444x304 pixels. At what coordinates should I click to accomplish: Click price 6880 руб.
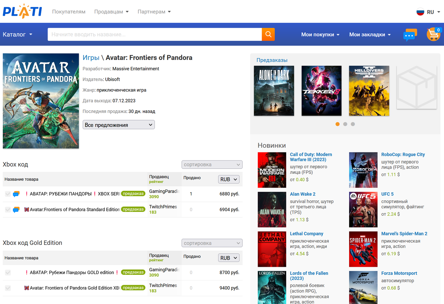click(x=229, y=194)
